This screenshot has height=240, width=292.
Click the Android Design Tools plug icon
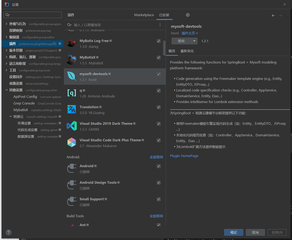tap(72, 185)
